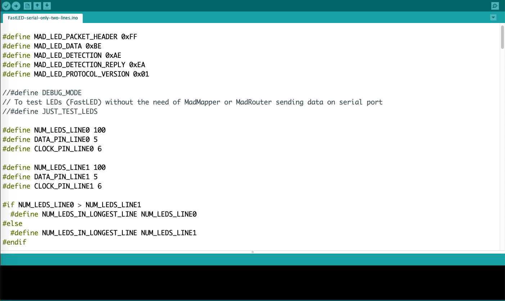Click the comment about testing LEDs without MadMapper
The image size is (505, 301).
point(193,102)
